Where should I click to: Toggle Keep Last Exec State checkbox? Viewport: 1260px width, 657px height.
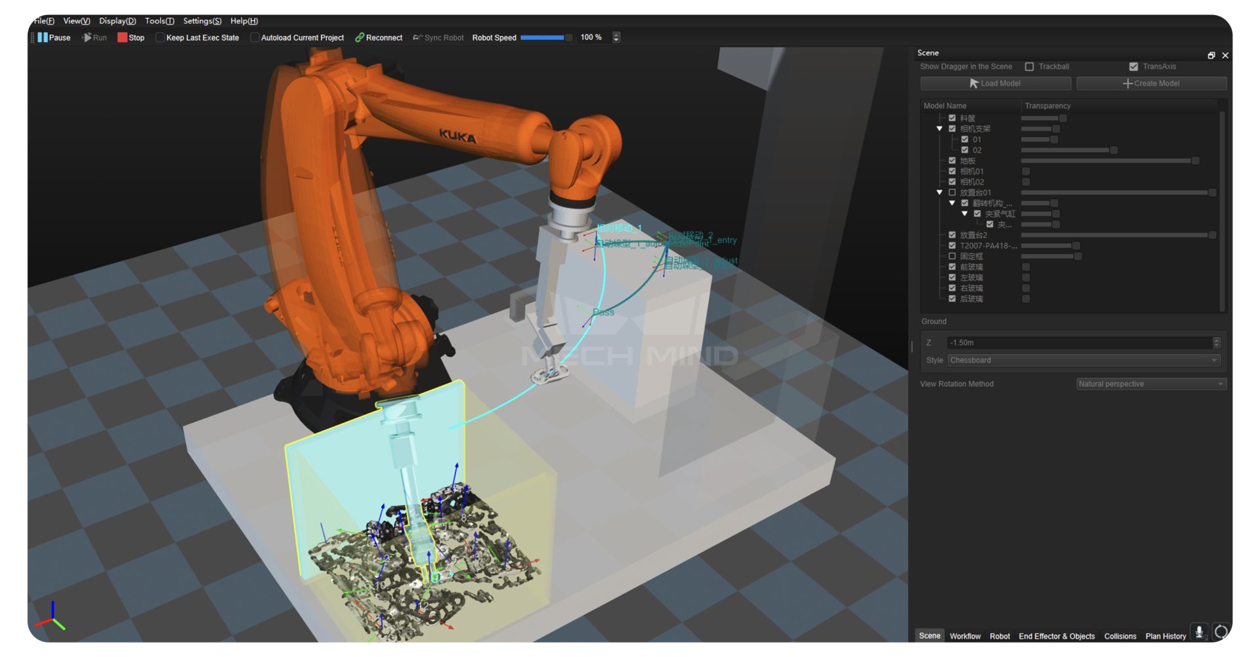point(159,37)
